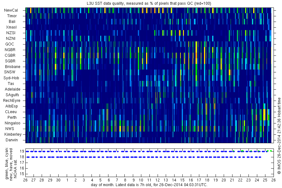Click the NOAA satellite 17 axis label

tap(22, 163)
